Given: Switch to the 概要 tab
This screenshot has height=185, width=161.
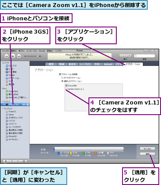Looking at the screenshot, I should [51, 64].
